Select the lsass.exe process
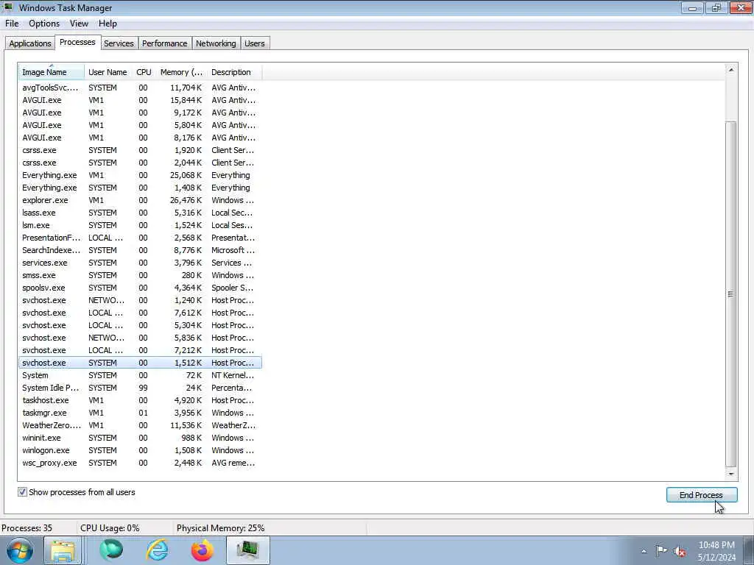 (x=140, y=213)
